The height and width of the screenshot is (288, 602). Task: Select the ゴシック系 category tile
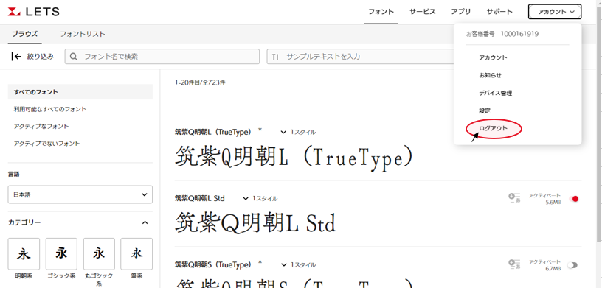click(61, 254)
